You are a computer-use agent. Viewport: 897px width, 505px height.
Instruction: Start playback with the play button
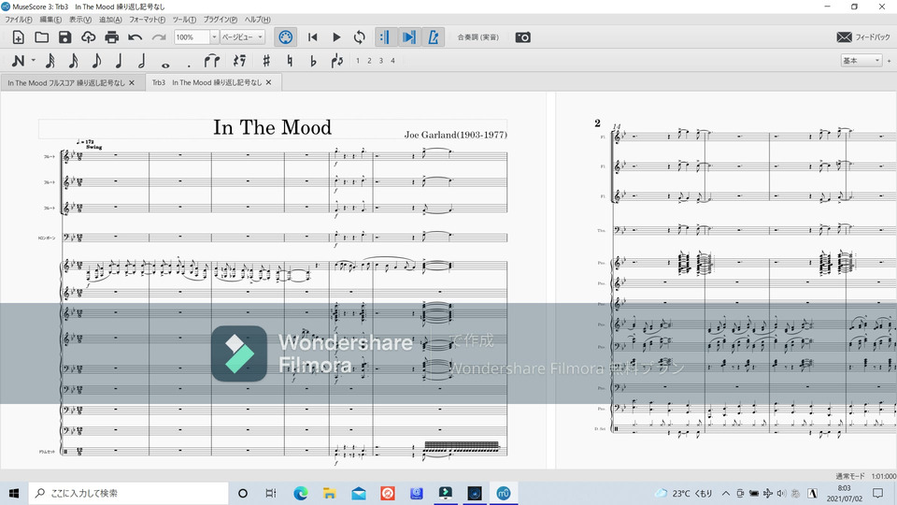pyautogui.click(x=336, y=37)
